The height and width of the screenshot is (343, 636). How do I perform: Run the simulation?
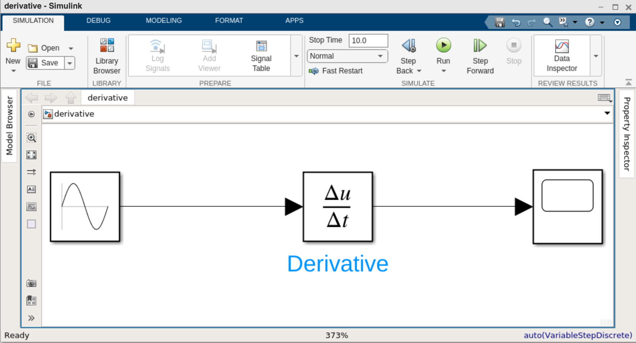tap(443, 49)
